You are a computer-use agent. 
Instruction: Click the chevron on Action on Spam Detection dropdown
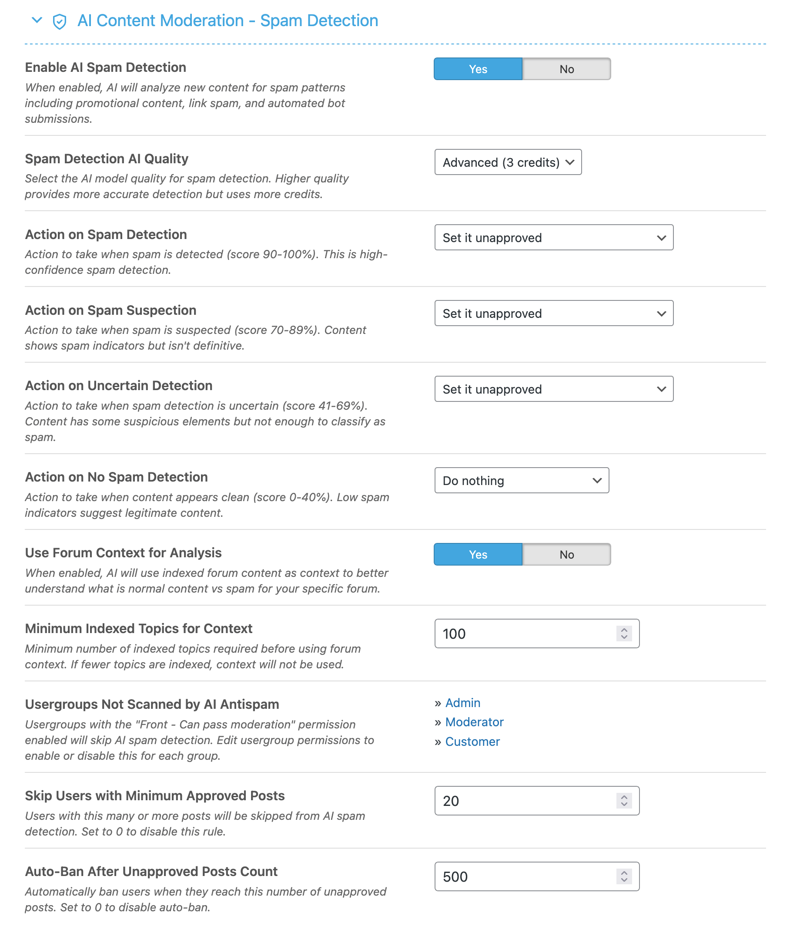663,238
